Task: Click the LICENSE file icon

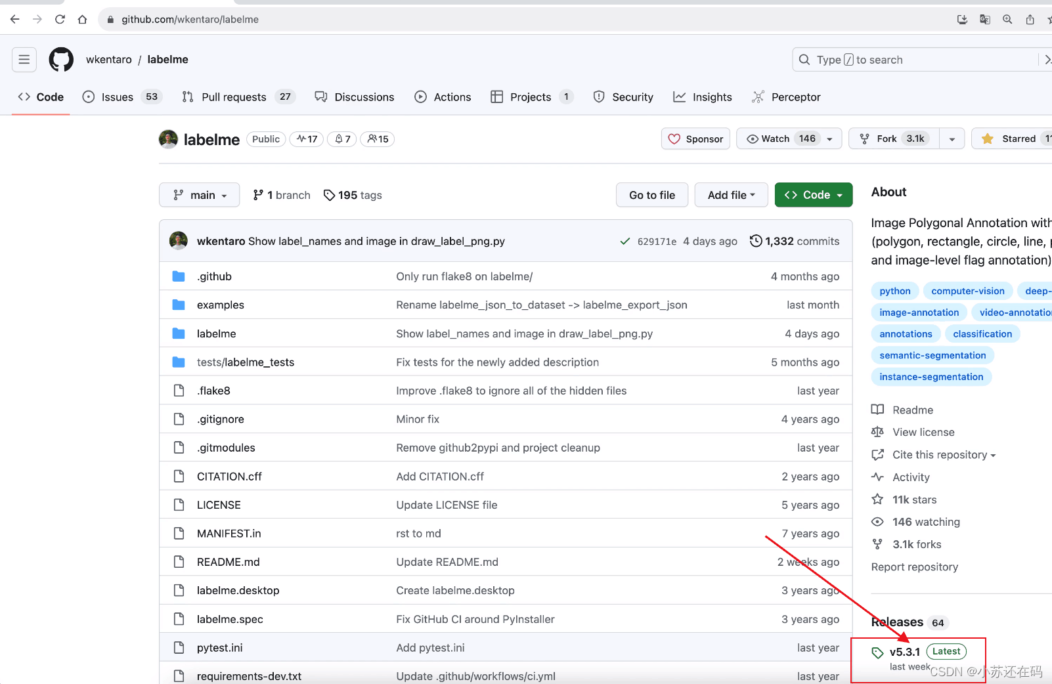Action: click(179, 505)
